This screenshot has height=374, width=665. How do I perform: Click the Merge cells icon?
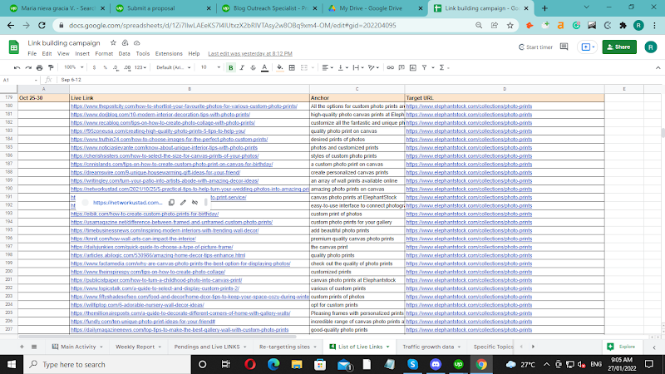(304, 67)
